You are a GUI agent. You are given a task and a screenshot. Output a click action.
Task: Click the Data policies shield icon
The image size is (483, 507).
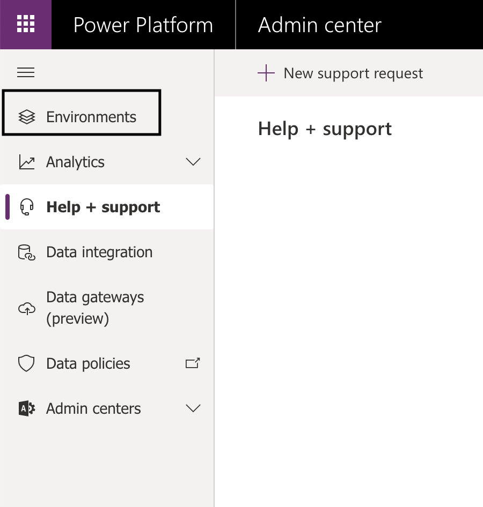(x=26, y=363)
